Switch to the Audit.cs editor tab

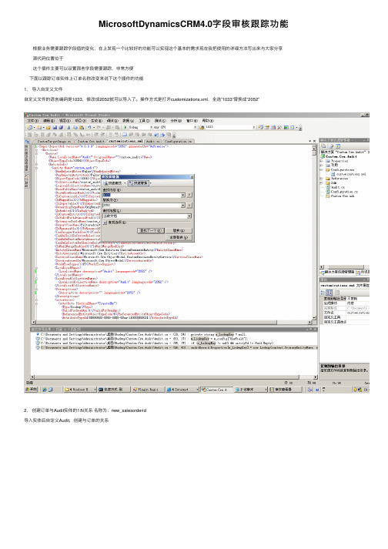pos(152,141)
